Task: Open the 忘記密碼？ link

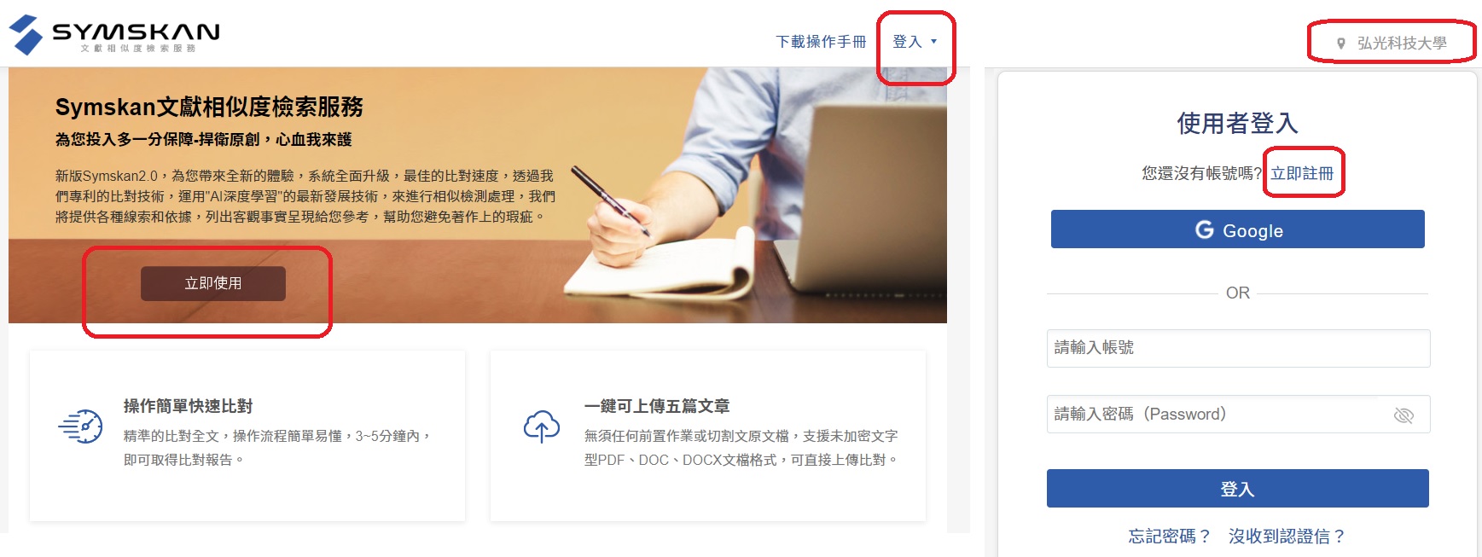Action: (1170, 536)
